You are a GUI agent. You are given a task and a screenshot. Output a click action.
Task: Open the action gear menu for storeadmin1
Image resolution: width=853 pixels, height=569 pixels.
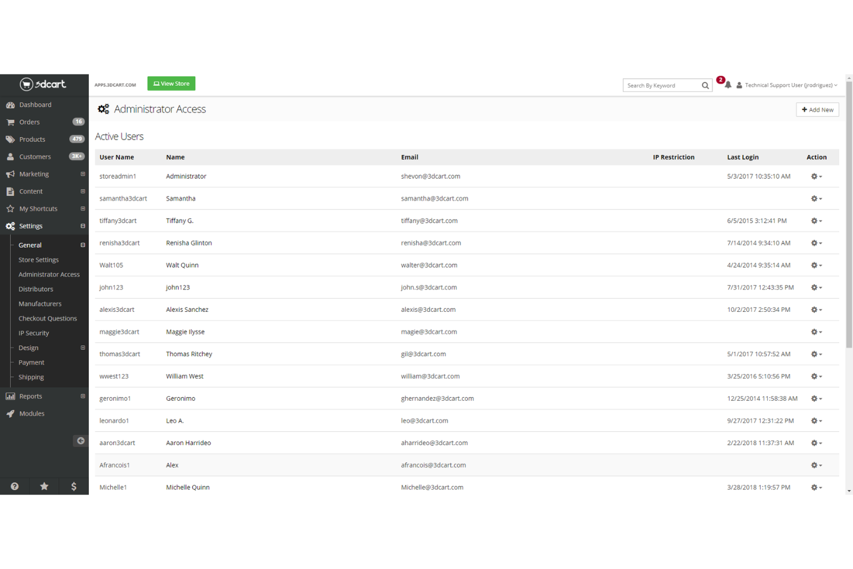tap(816, 176)
